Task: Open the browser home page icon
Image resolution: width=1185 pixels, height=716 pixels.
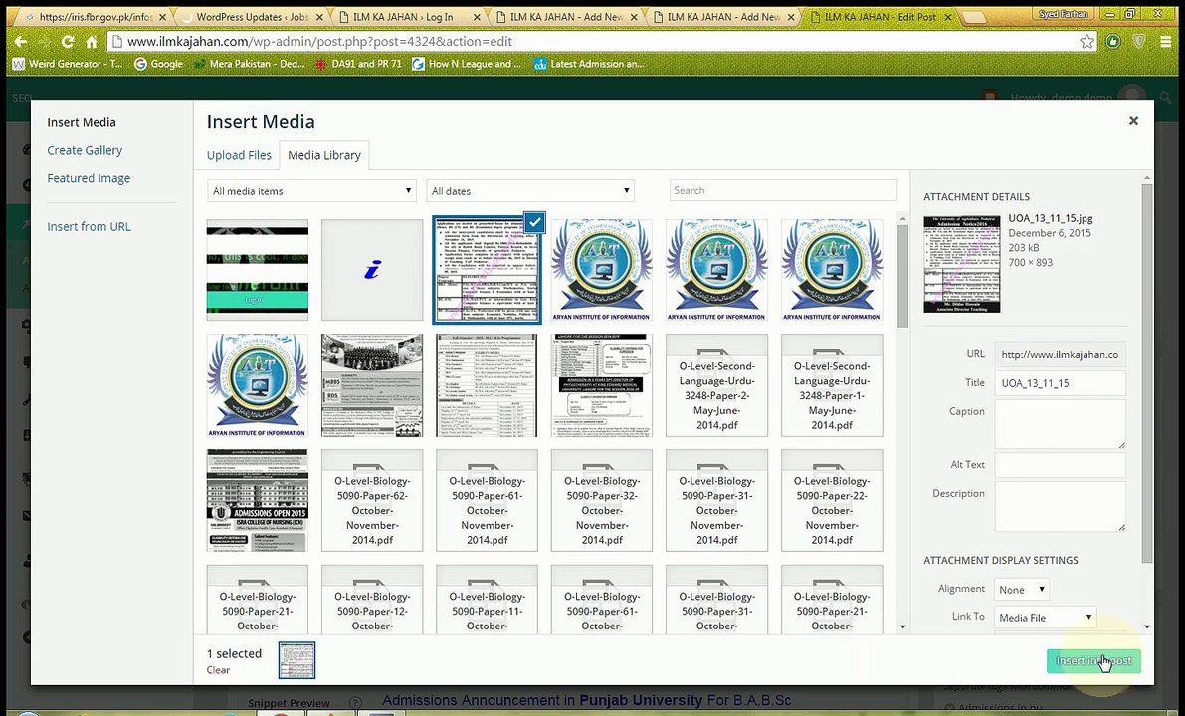Action: (91, 42)
